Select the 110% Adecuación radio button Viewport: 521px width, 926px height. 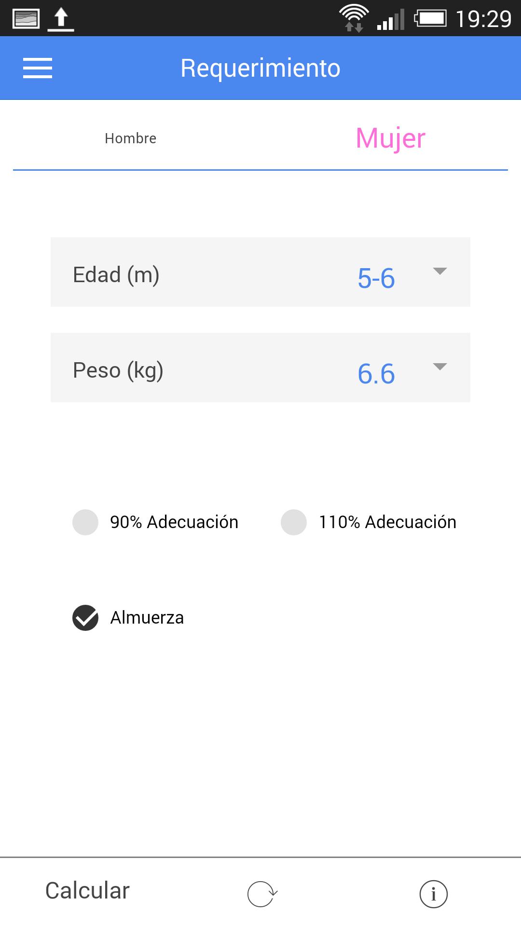click(294, 522)
